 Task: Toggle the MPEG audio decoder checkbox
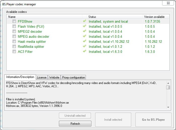coord(14,36)
